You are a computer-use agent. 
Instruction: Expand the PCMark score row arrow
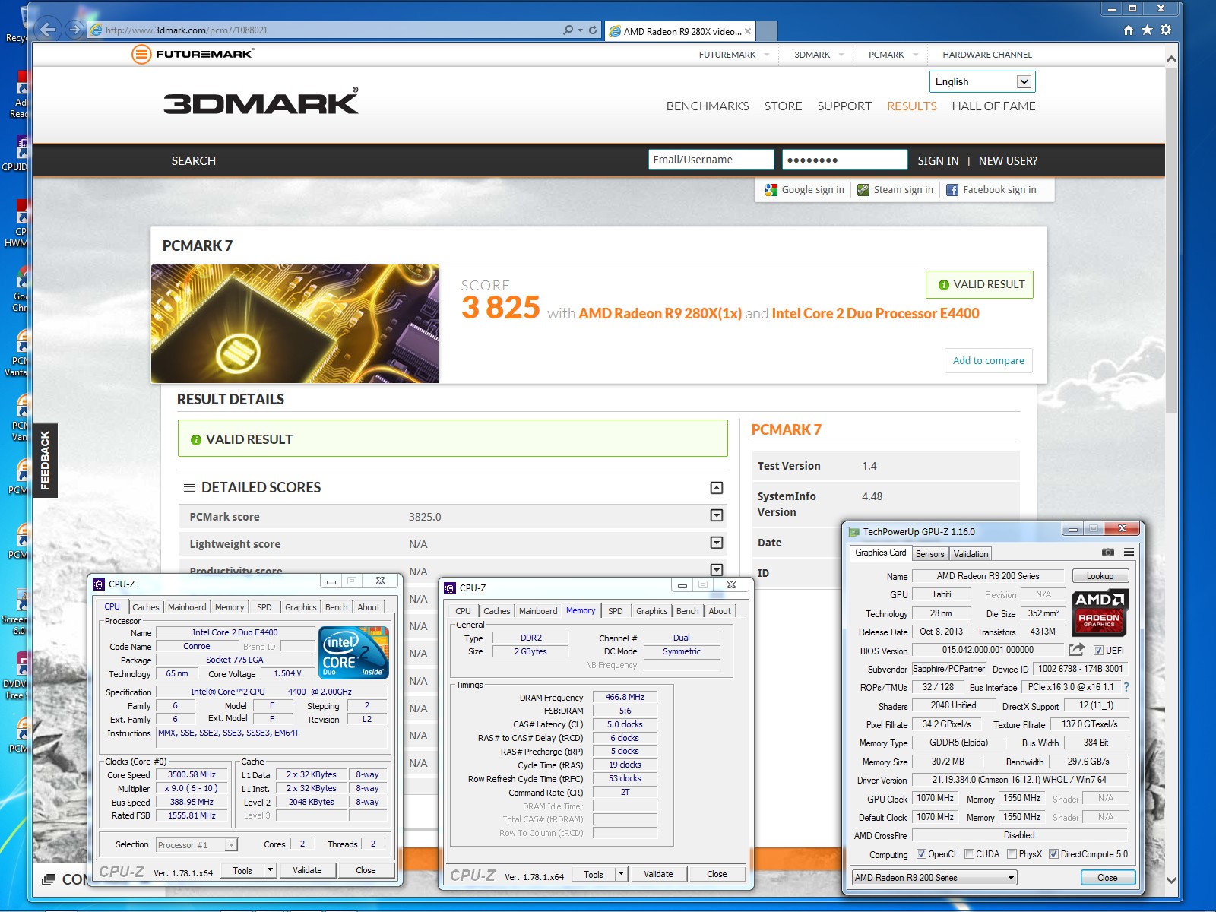click(716, 516)
